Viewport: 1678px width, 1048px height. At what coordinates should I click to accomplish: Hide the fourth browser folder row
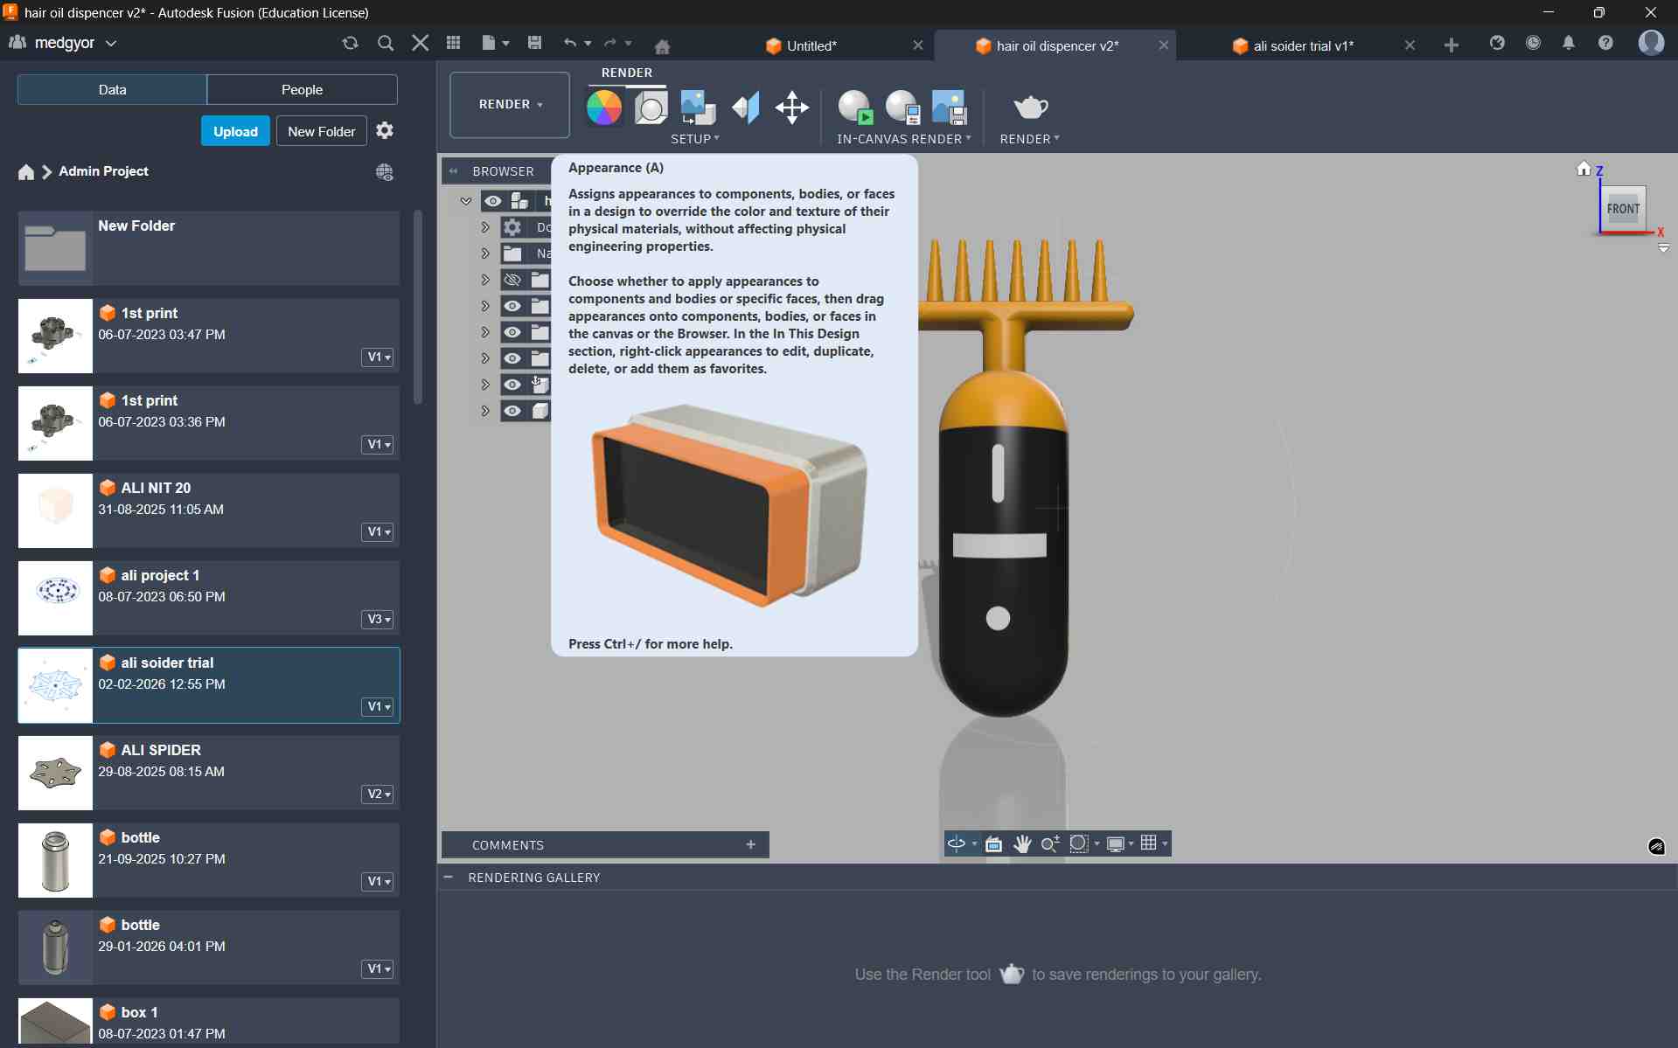click(512, 306)
